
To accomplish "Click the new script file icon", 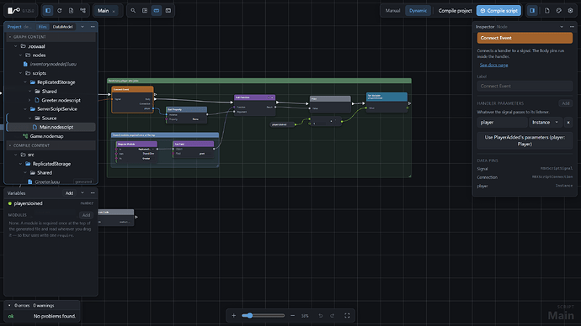I will 71,11.
